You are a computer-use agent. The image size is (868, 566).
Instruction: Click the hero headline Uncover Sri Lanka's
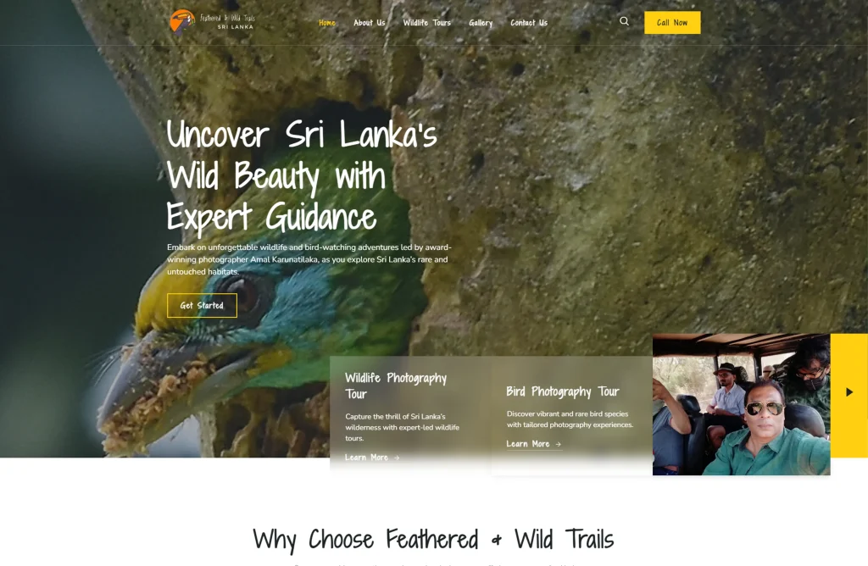point(302,135)
